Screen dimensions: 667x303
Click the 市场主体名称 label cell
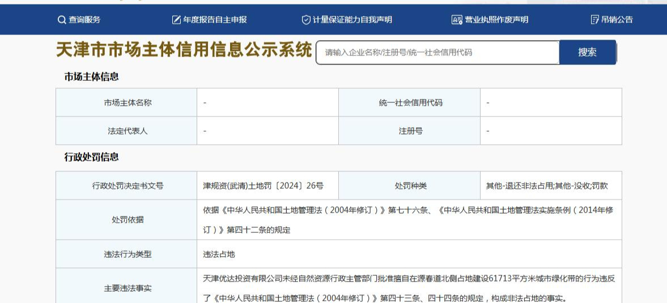click(126, 103)
